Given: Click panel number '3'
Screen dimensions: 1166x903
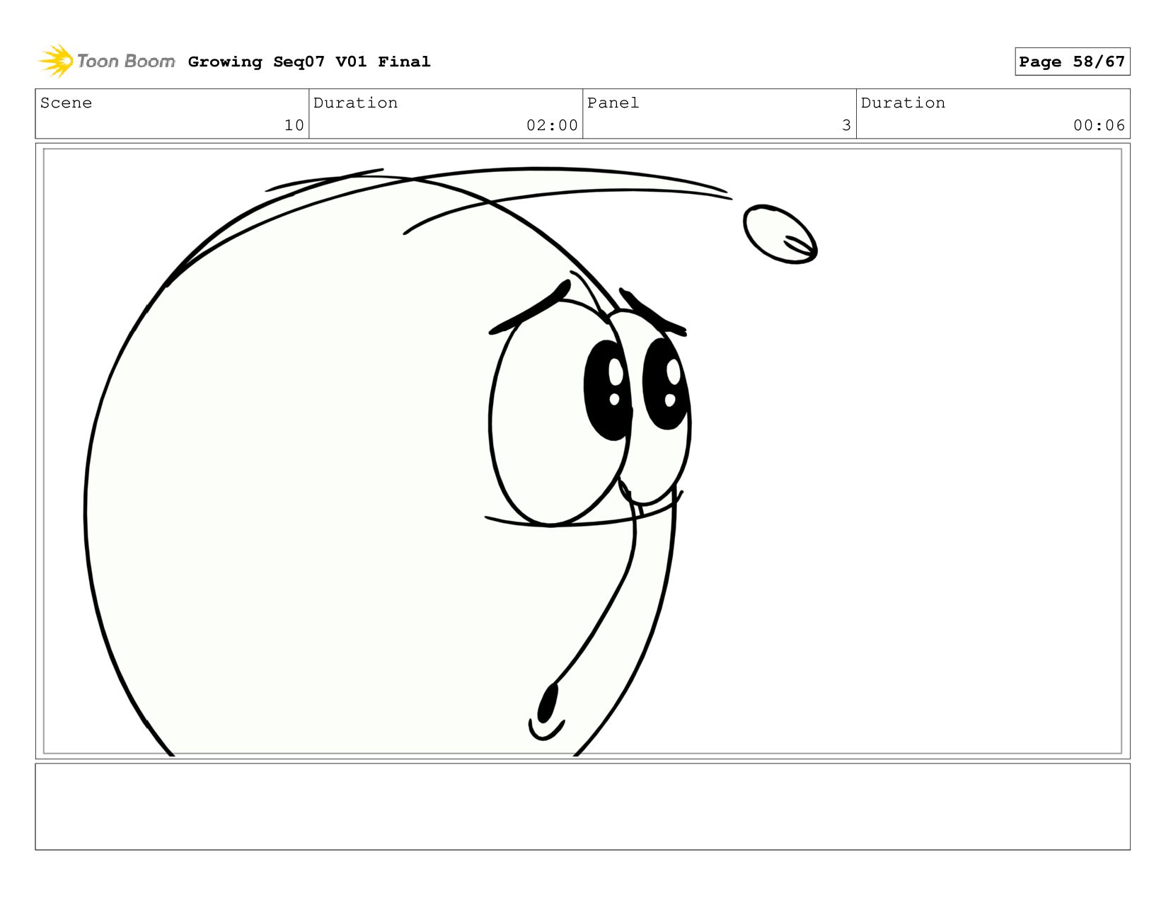Looking at the screenshot, I should (846, 125).
